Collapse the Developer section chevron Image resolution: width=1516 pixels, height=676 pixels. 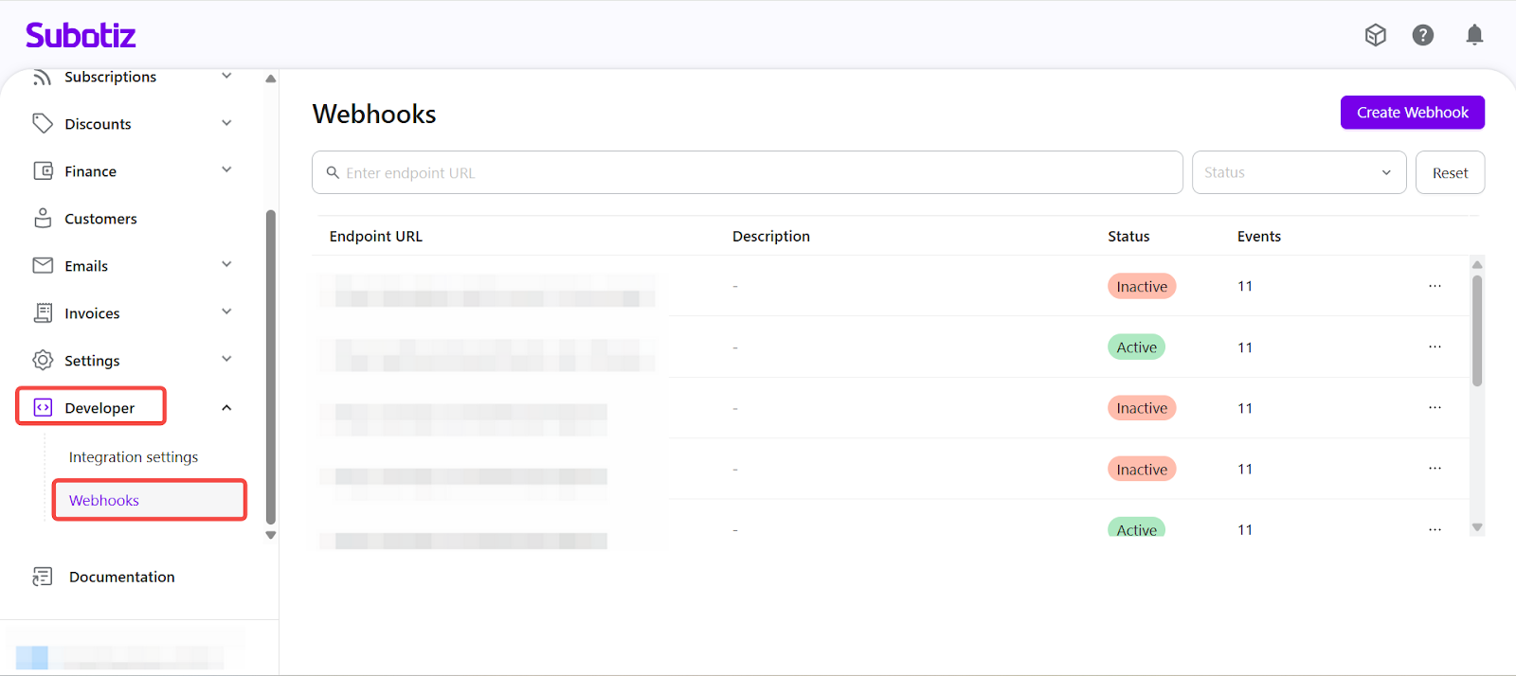tap(226, 408)
